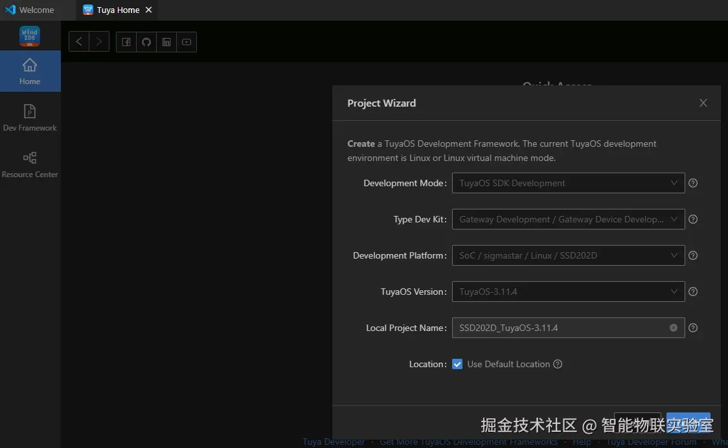Expand the Type Dev Kit dropdown
Image resolution: width=728 pixels, height=448 pixels.
tap(568, 219)
